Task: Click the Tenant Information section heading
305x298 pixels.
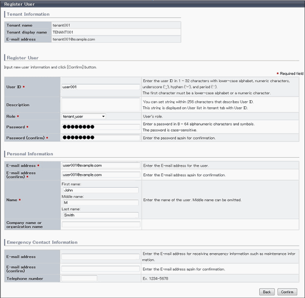Action: pyautogui.click(x=28, y=14)
